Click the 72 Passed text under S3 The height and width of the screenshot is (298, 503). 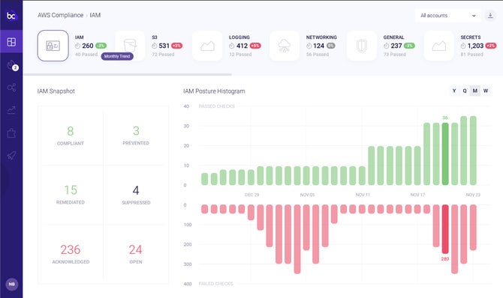coord(163,55)
